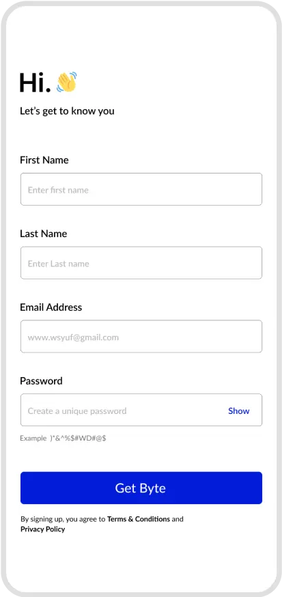Screen dimensions: 282x597
Task: Click the First Name label
Action: pyautogui.click(x=44, y=160)
